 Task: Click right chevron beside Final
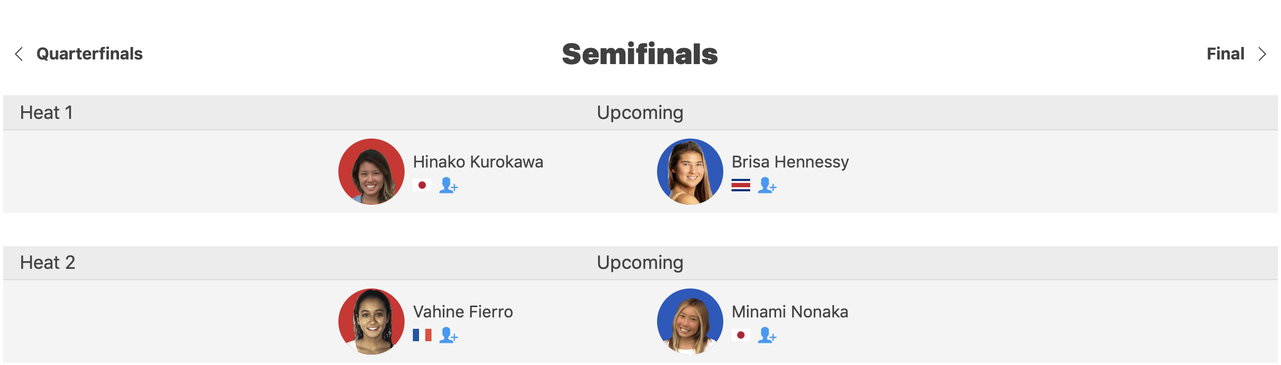pos(1262,54)
